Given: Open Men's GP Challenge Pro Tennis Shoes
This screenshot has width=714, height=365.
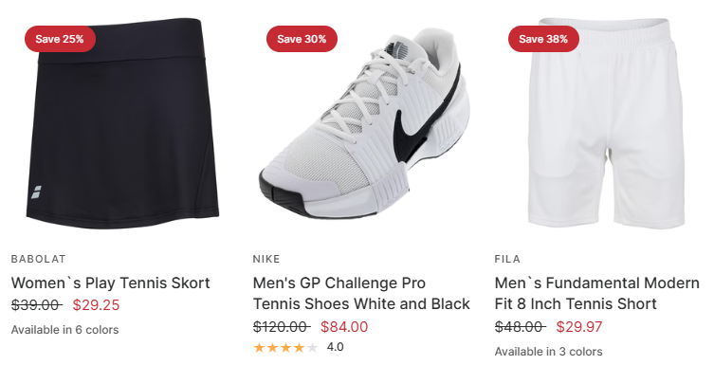Looking at the screenshot, I should click(361, 294).
